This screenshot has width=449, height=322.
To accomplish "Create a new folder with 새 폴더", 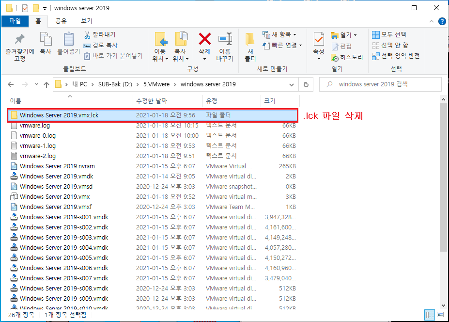I will pyautogui.click(x=250, y=47).
